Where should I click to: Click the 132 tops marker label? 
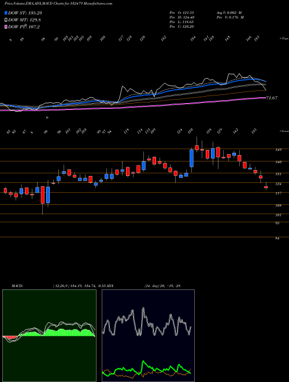coord(164,38)
